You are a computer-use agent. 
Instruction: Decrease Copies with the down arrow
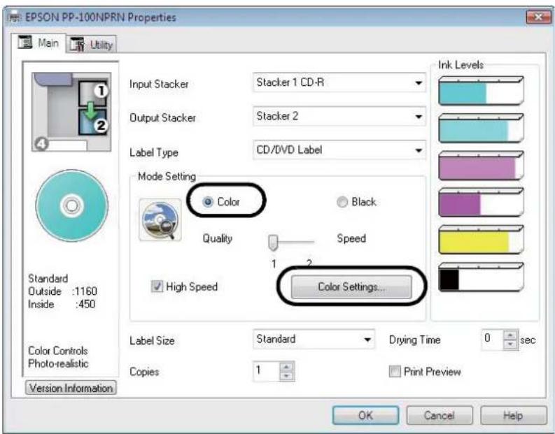(286, 376)
